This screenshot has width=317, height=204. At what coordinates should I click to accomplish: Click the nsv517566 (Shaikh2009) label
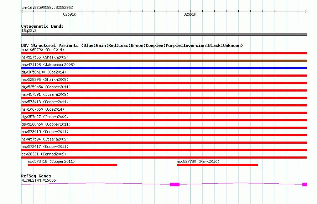tap(45, 57)
